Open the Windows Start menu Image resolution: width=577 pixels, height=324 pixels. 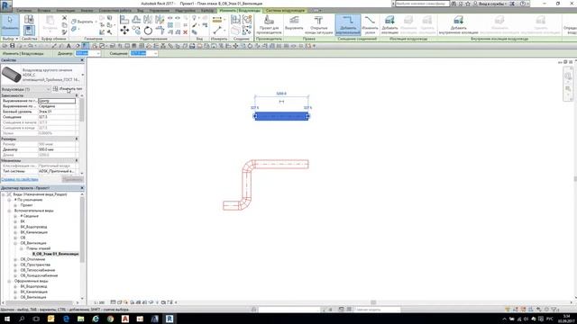tap(7, 319)
